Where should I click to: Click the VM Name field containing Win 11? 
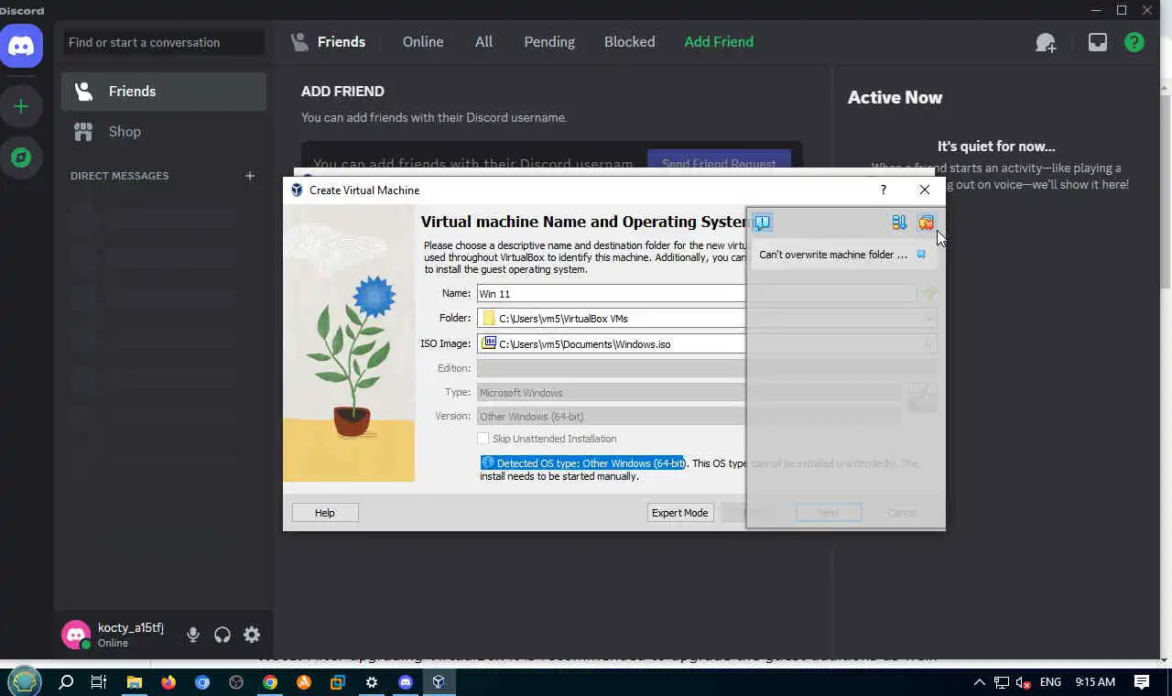[696, 293]
